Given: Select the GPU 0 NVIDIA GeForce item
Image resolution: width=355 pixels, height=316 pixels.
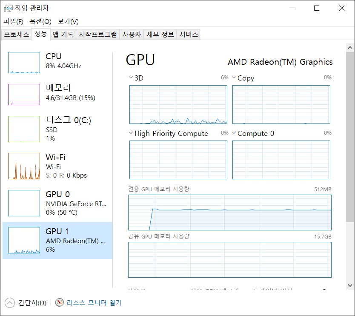Looking at the screenshot, I should tap(57, 203).
